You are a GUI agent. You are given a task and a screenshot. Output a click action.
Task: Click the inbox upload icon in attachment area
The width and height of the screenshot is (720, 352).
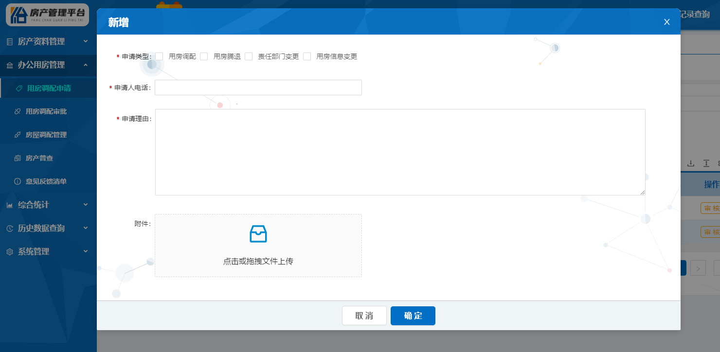258,234
